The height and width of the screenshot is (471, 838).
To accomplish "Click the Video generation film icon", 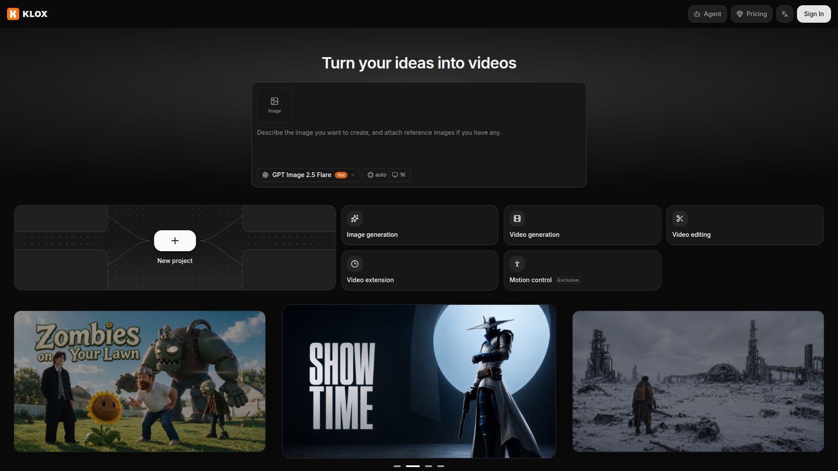I will point(517,218).
